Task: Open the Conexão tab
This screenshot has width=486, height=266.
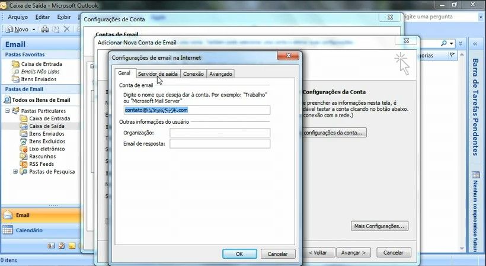Action: pyautogui.click(x=193, y=74)
